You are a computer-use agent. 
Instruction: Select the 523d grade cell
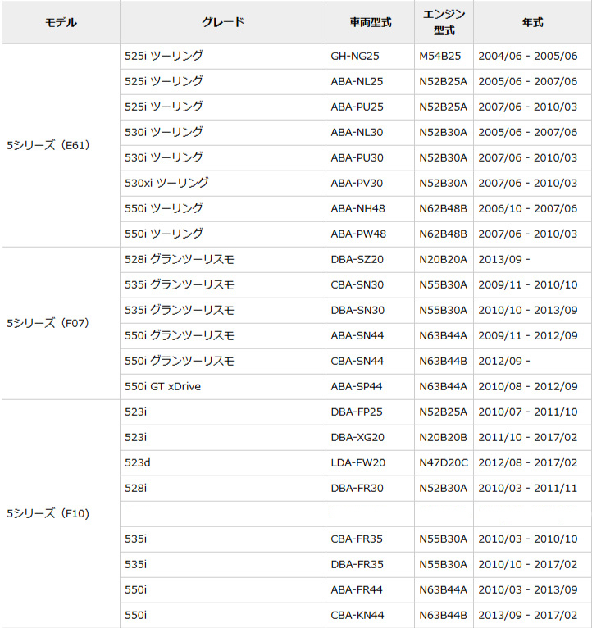[223, 463]
